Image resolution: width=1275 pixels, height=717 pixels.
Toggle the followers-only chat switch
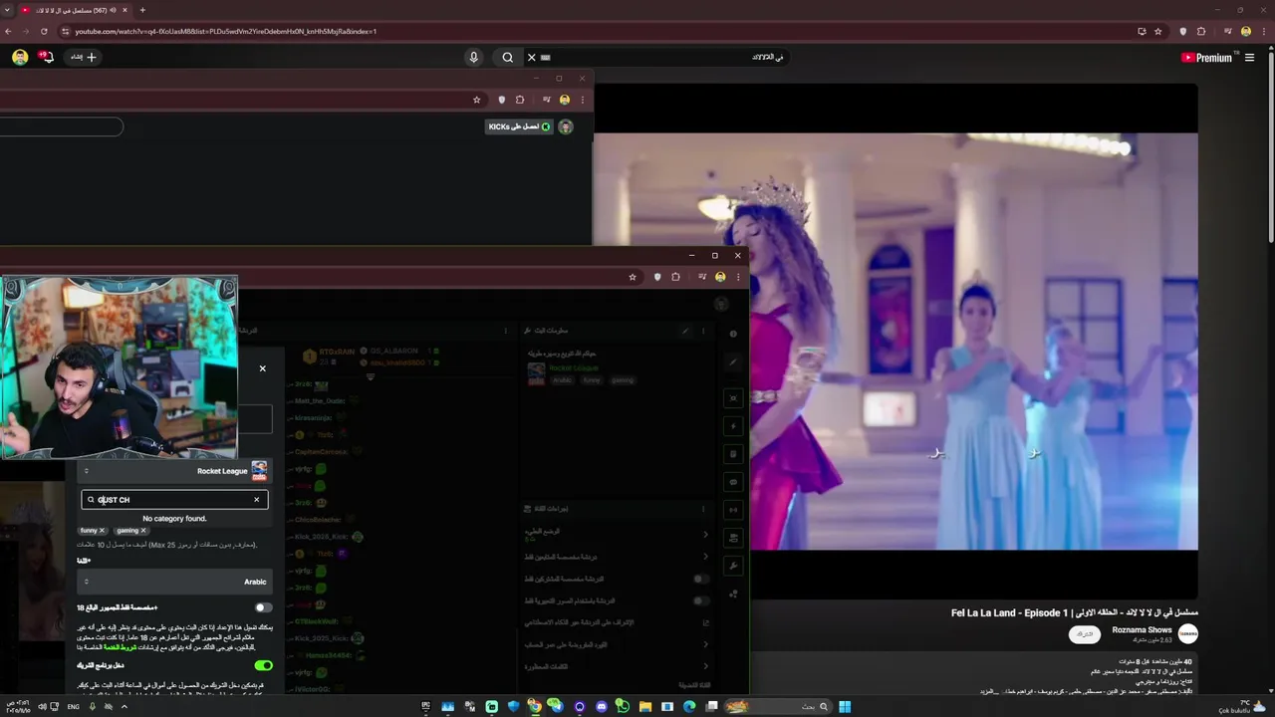coord(701,579)
